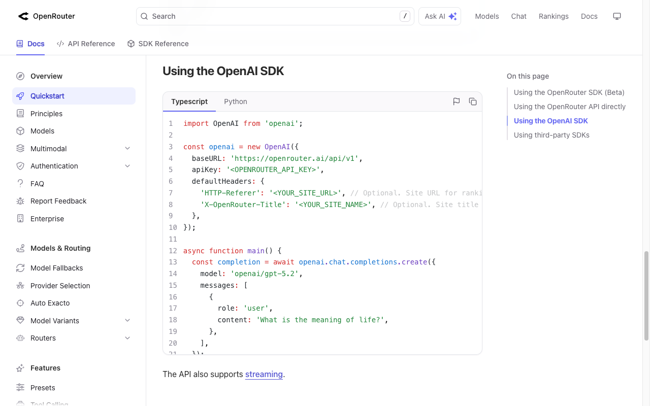650x406 pixels.
Task: Open FAQ using its question mark icon
Action: click(x=20, y=183)
